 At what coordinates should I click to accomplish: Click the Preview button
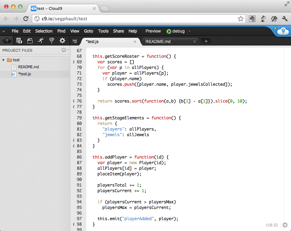153,31
